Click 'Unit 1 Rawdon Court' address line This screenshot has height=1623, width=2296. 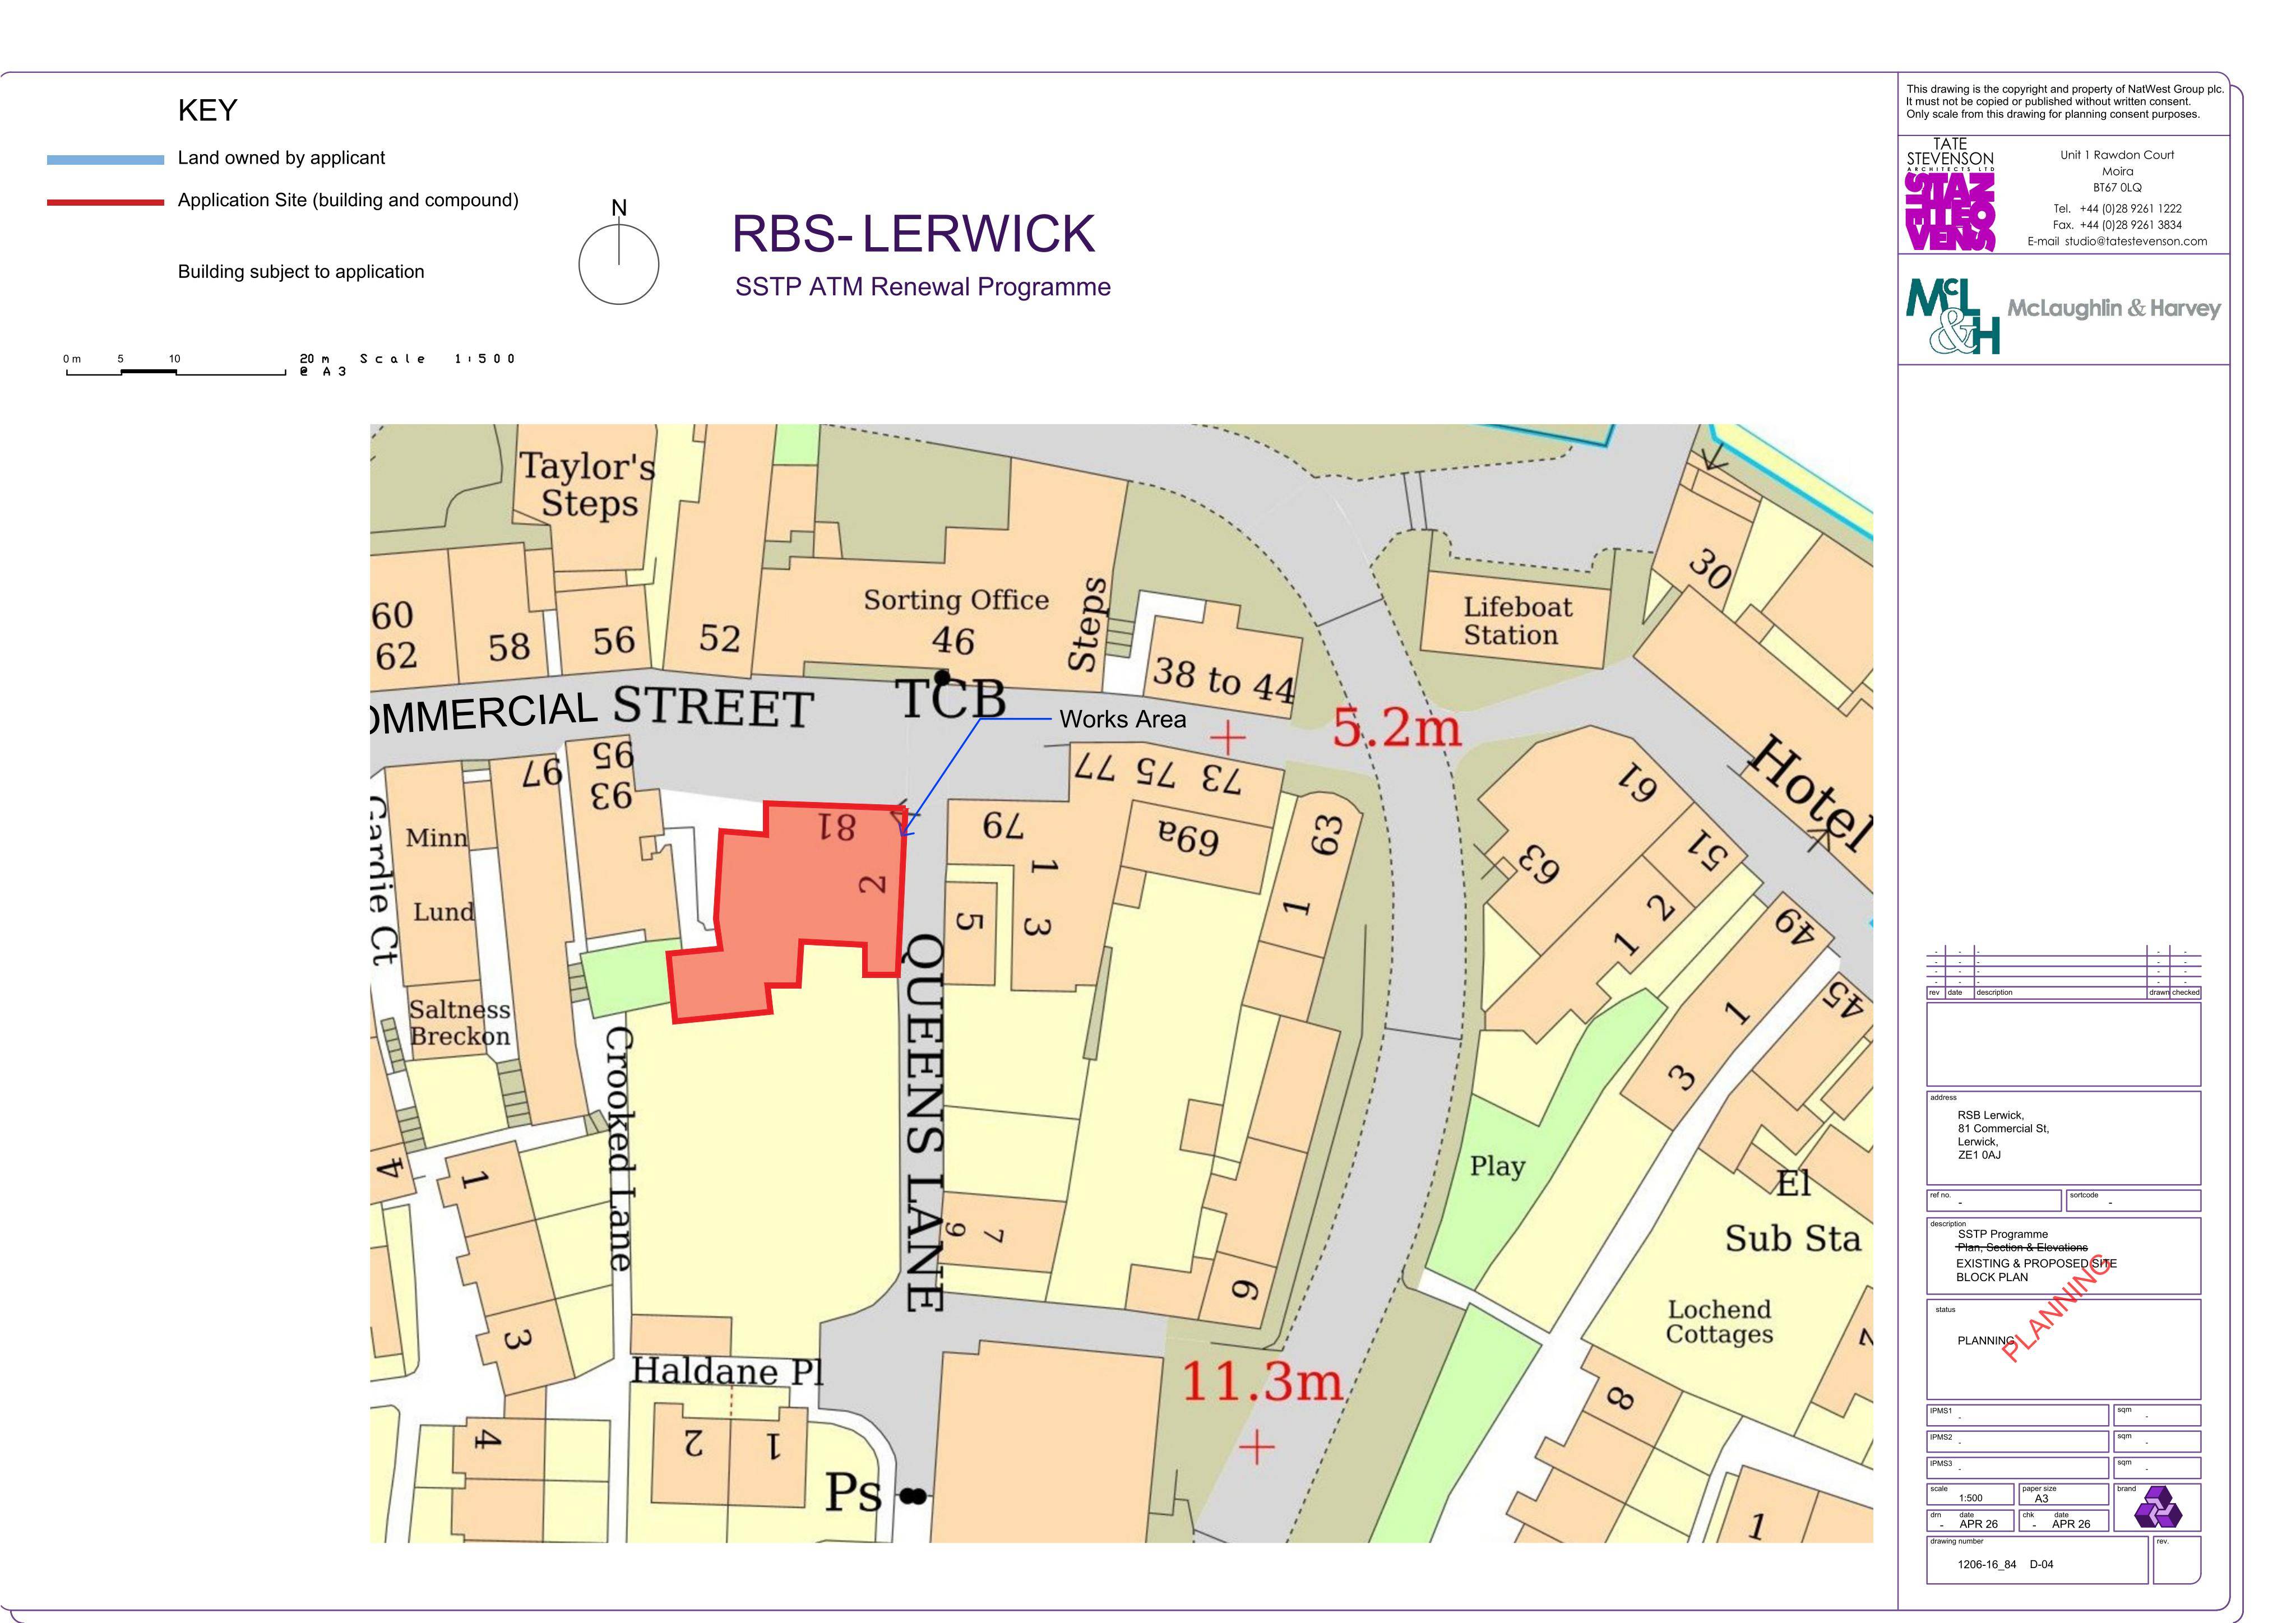[x=2117, y=155]
